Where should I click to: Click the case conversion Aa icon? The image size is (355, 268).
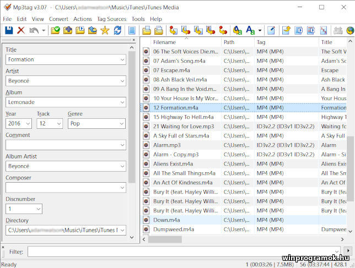238,30
